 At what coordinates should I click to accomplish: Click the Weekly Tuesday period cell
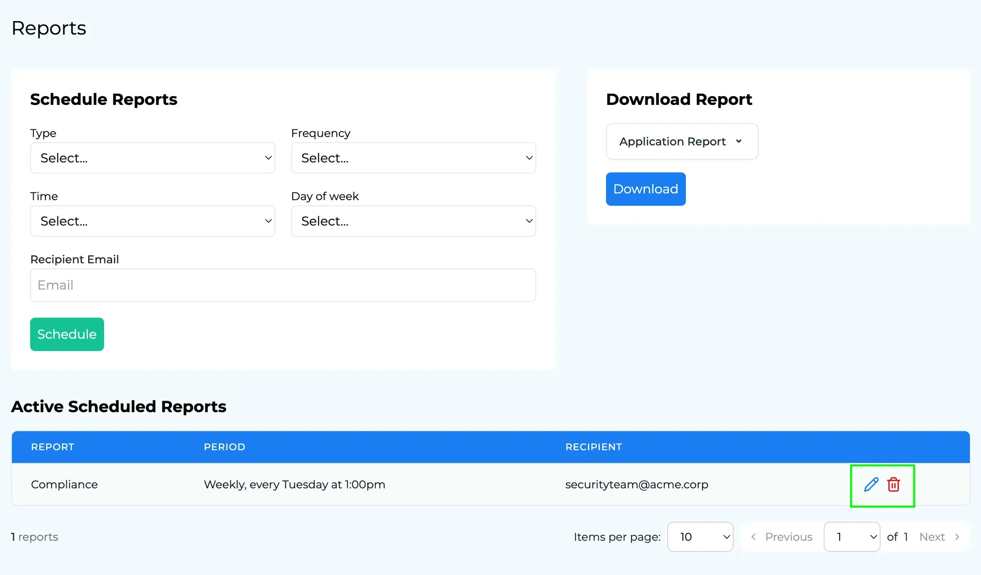click(294, 485)
